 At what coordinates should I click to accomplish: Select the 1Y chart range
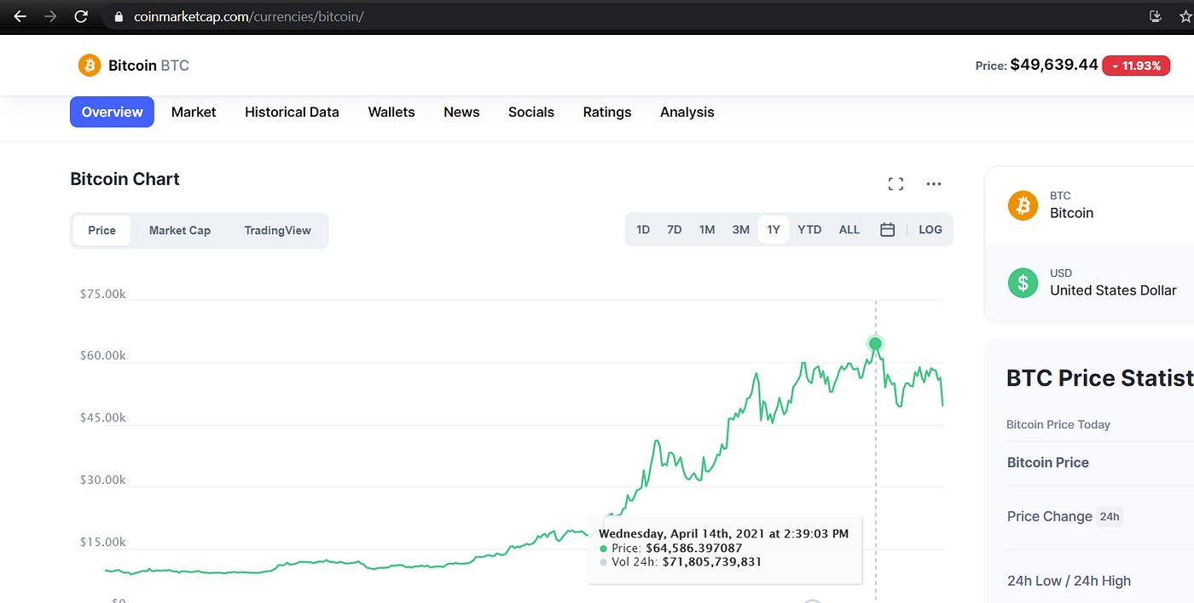point(774,229)
